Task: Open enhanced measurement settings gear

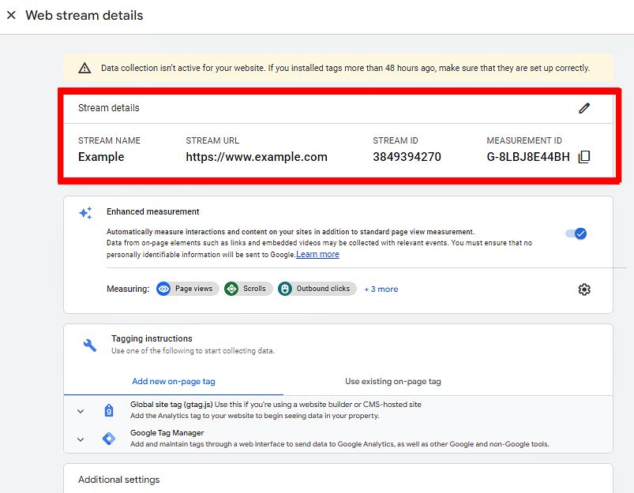Action: 584,289
